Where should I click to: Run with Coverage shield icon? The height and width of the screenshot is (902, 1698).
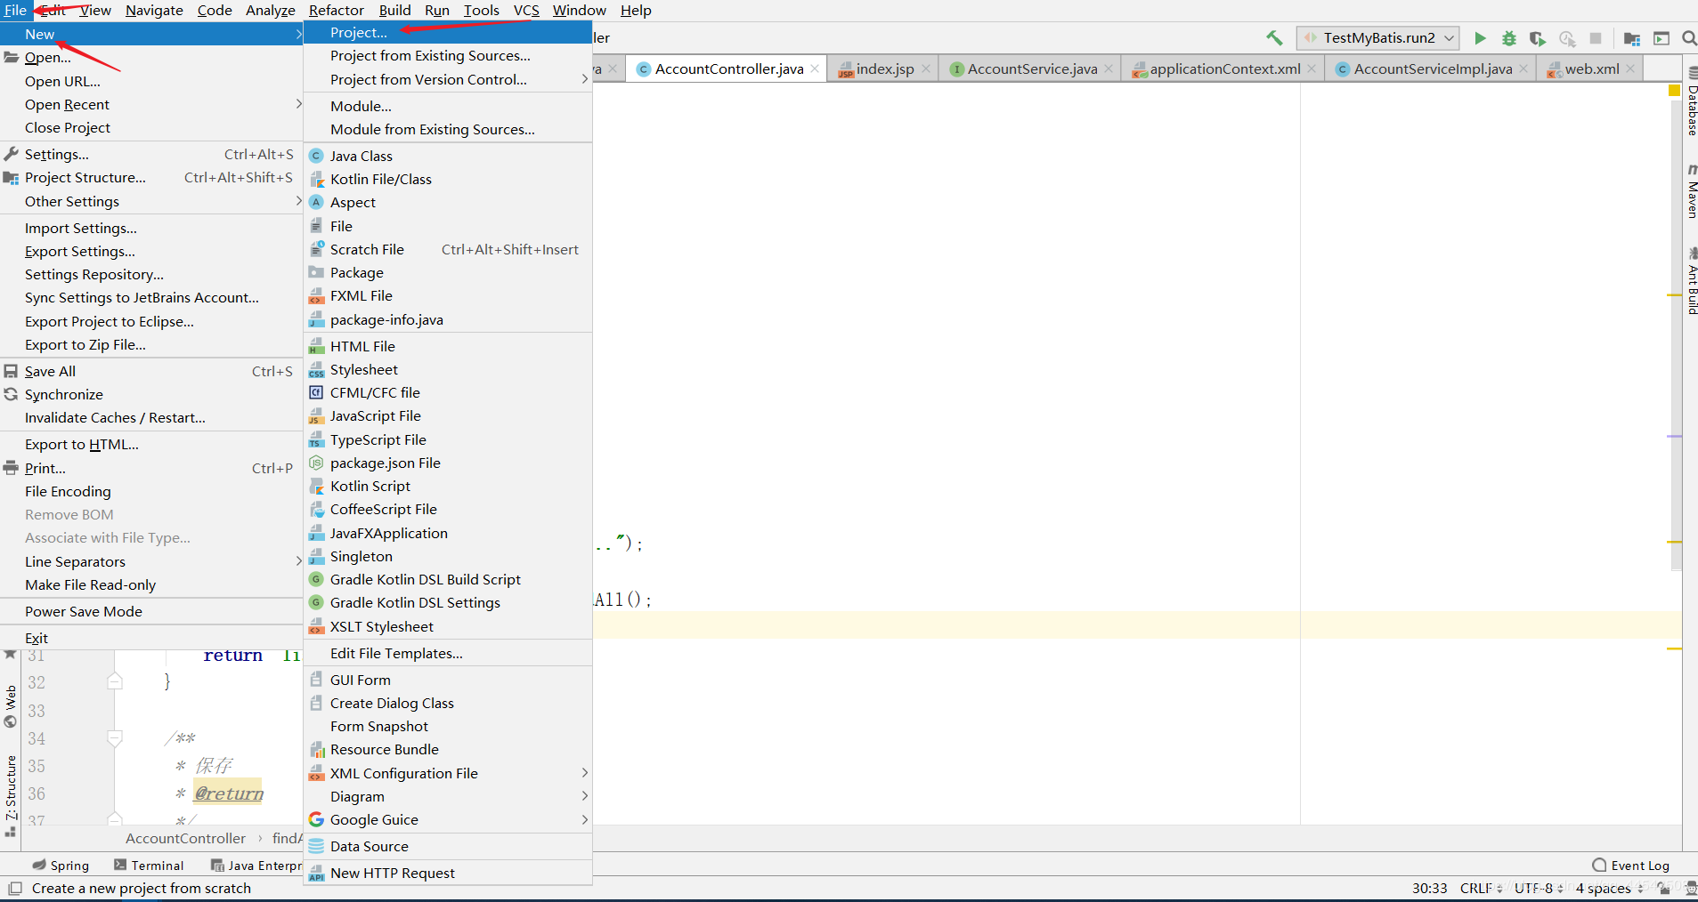click(x=1538, y=38)
